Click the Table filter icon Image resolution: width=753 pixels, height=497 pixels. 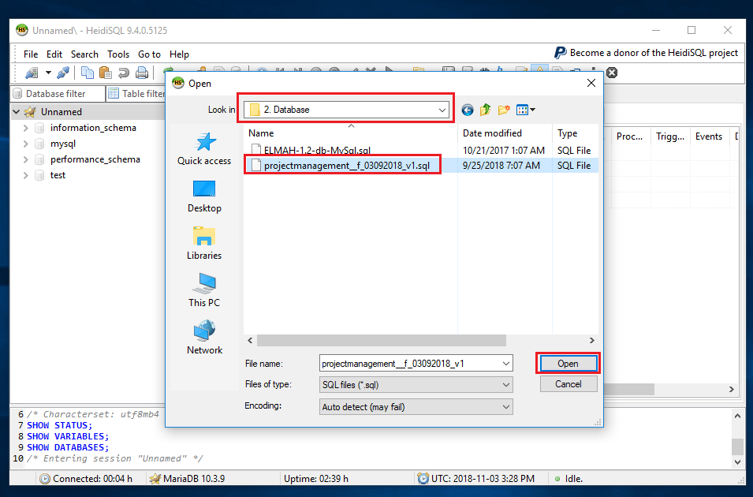(x=114, y=94)
